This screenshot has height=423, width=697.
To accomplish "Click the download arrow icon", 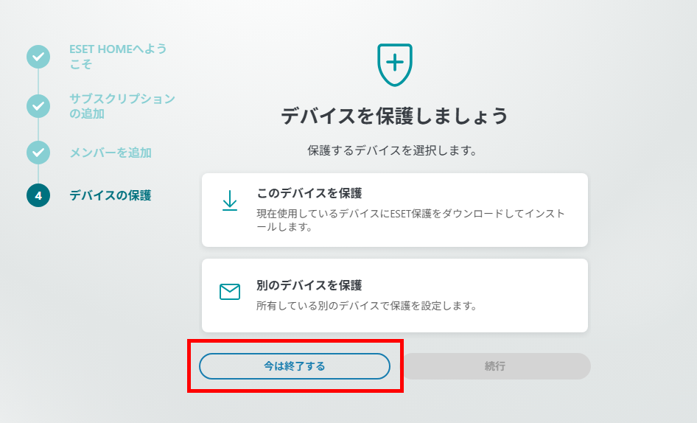I will coord(230,200).
